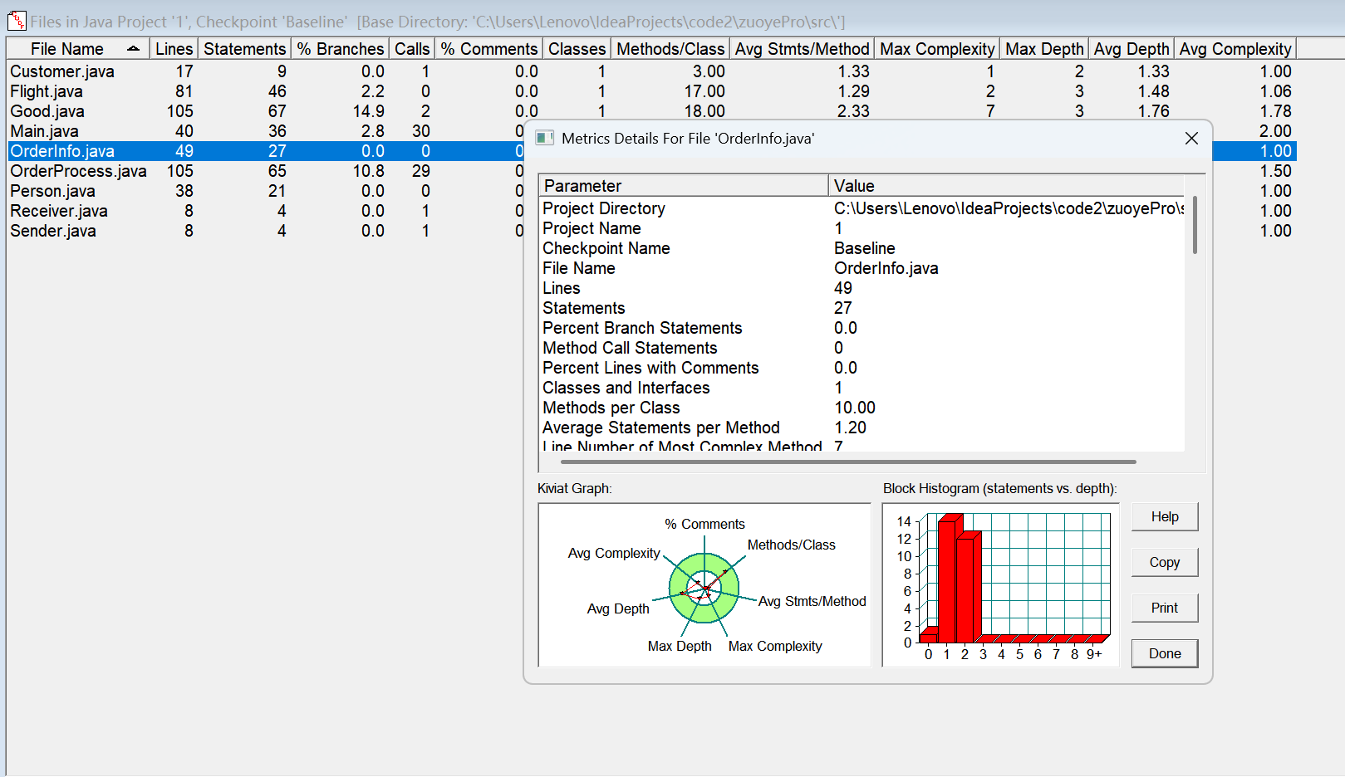Open Help for metrics details
The width and height of the screenshot is (1345, 777).
coord(1165,516)
